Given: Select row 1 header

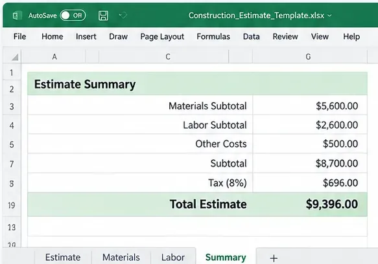Looking at the screenshot, I should tap(12, 72).
